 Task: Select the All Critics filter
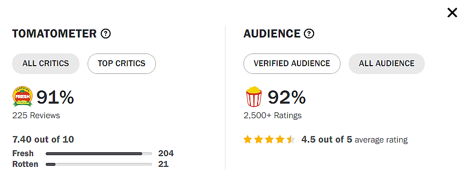[x=46, y=63]
